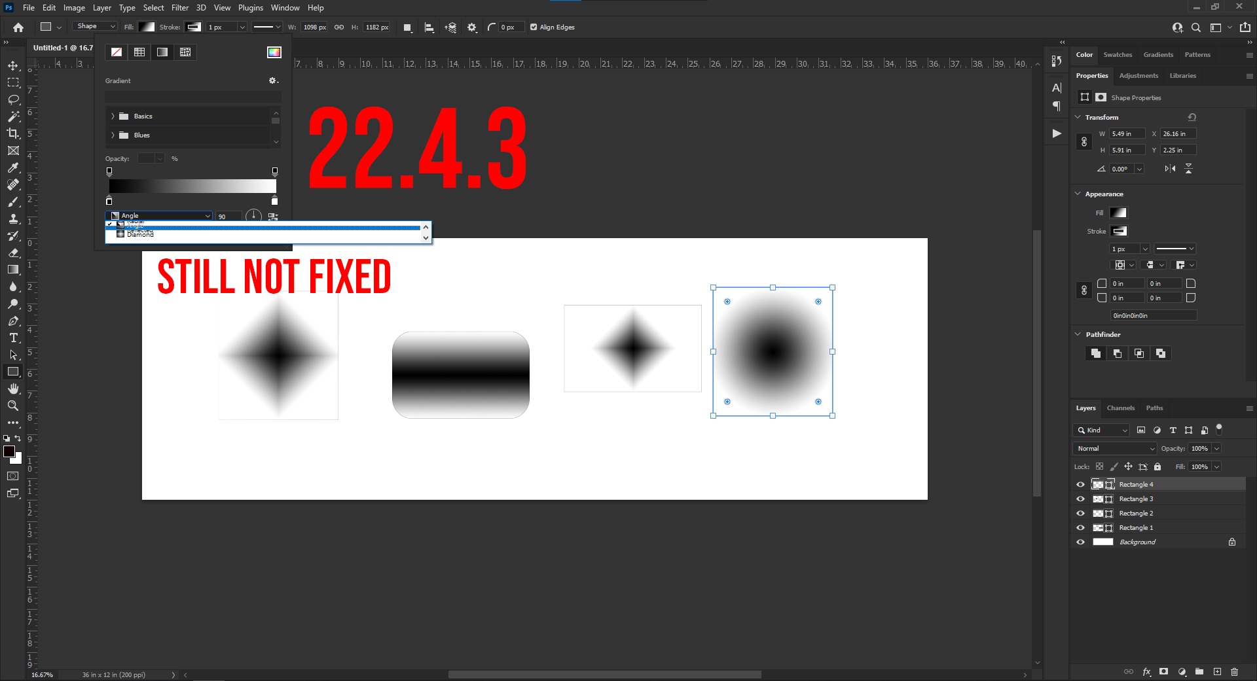
Task: Open the Filter menu
Action: (x=180, y=8)
